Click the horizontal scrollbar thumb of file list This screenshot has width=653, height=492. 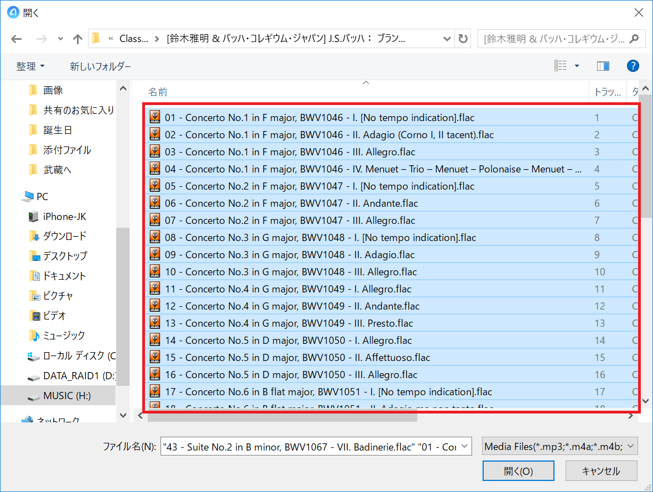(282, 416)
